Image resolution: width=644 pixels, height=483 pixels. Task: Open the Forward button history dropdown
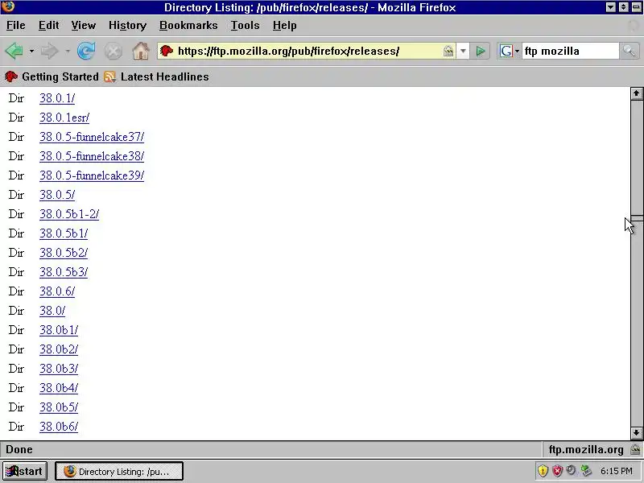click(68, 52)
